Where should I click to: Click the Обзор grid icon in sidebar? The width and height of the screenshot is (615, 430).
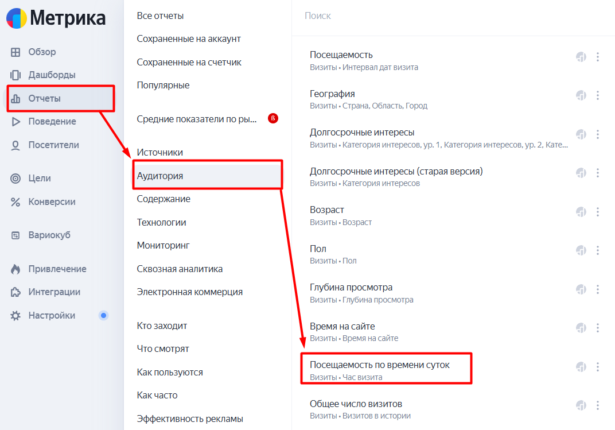(x=16, y=52)
